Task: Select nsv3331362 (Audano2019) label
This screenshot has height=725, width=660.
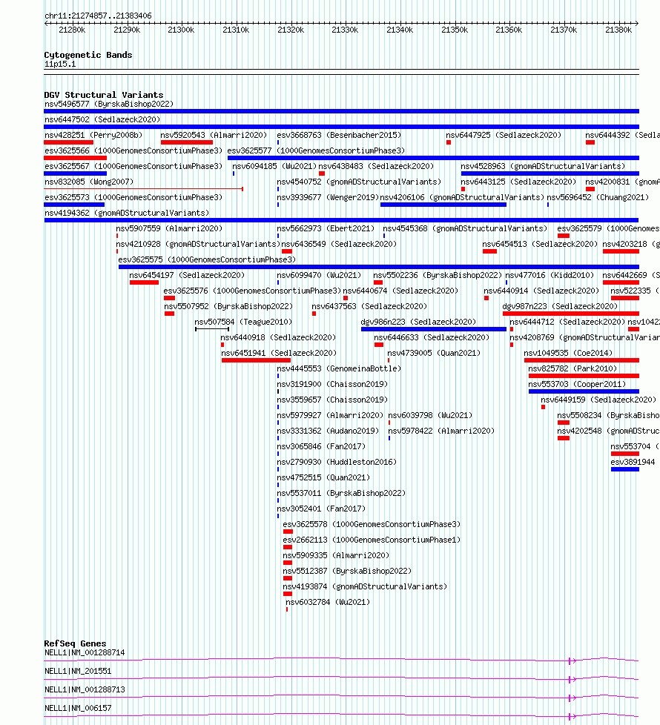Action: tap(328, 431)
